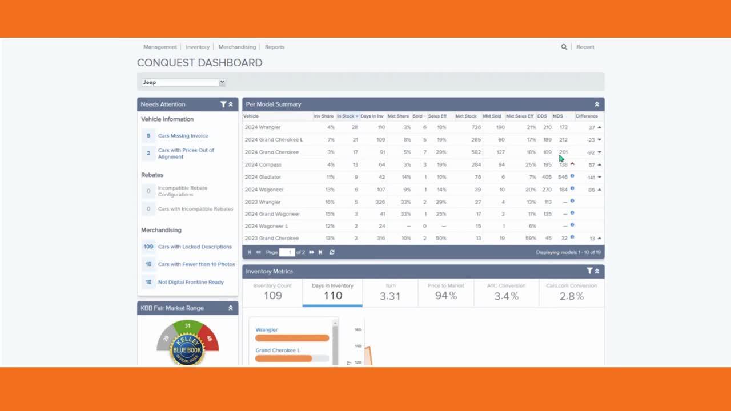Click the Needs Attention filter icon
731x411 pixels.
(223, 104)
